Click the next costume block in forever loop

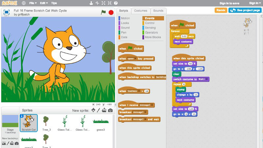pos(183,42)
